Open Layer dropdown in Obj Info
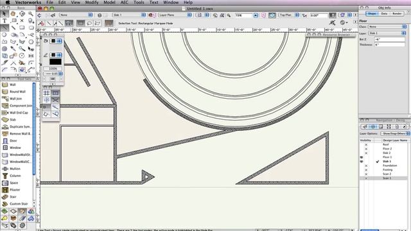 coord(387,33)
